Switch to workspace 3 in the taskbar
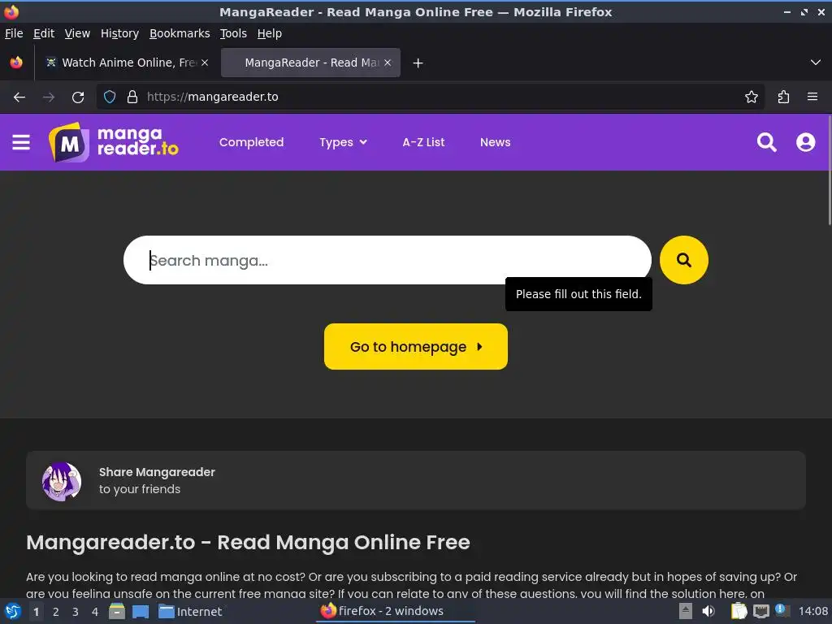This screenshot has height=624, width=832. (x=76, y=612)
